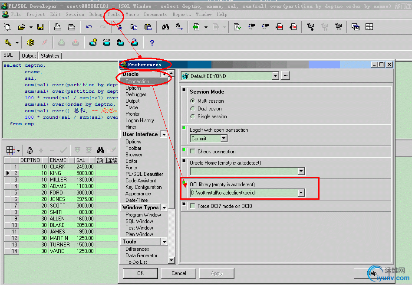Click preferences list scrollbar down arrow
This screenshot has width=412, height=285.
(171, 260)
